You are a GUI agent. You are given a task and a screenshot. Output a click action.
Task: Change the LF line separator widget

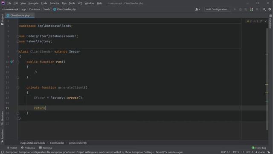click(x=243, y=152)
